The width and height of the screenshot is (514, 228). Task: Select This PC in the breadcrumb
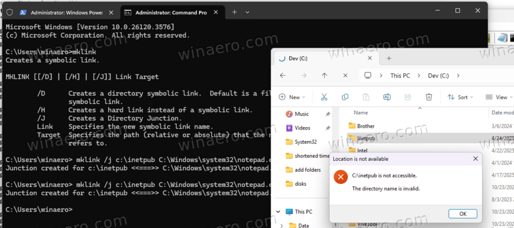tap(400, 76)
